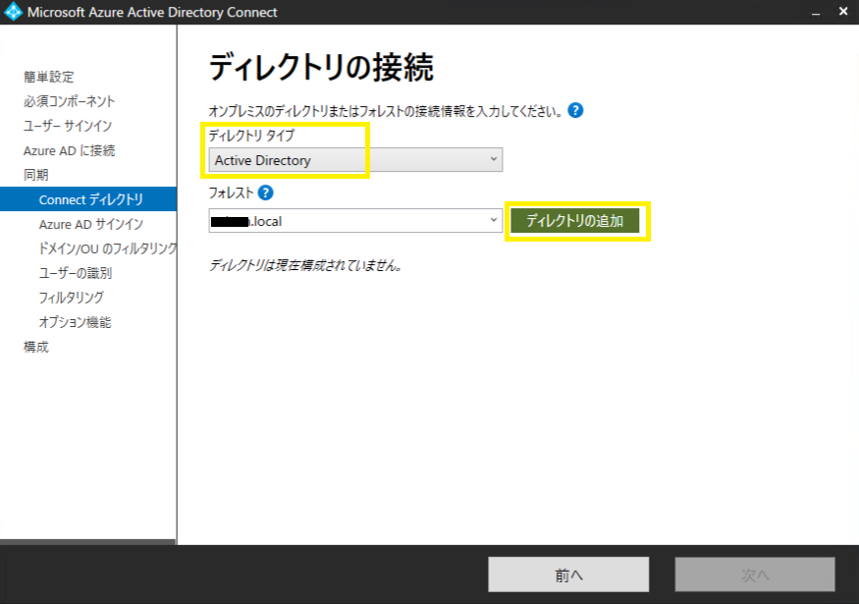Go back with the 前へ button
This screenshot has width=859, height=604.
click(x=568, y=575)
